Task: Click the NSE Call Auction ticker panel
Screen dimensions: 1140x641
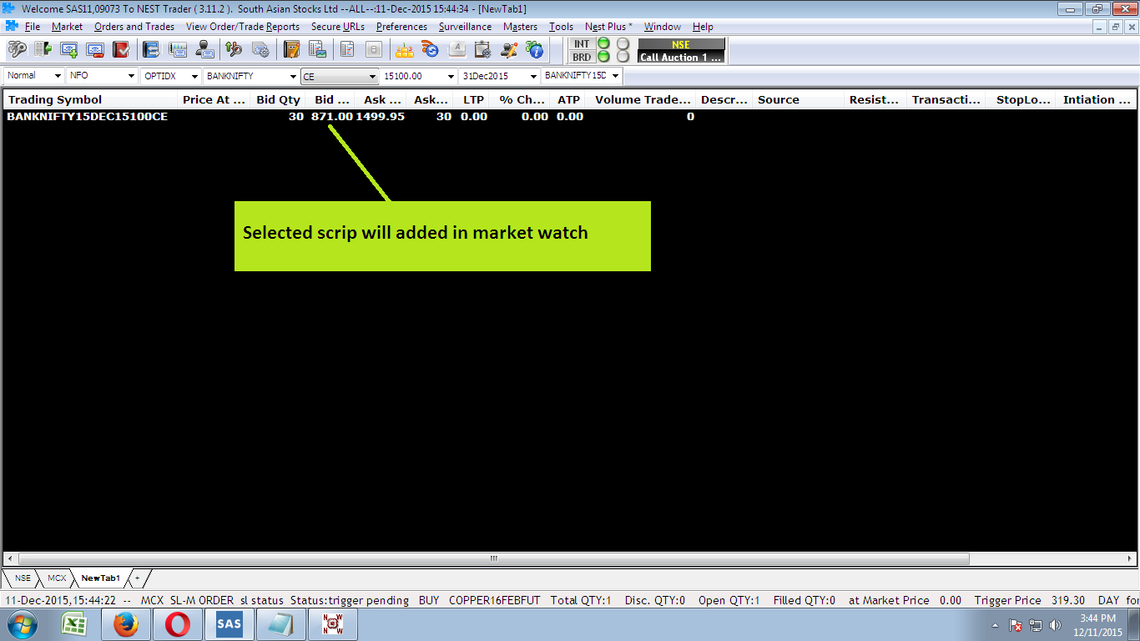Action: (681, 51)
